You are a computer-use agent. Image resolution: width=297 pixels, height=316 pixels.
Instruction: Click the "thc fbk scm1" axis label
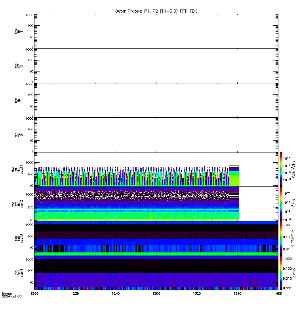(x=19, y=273)
